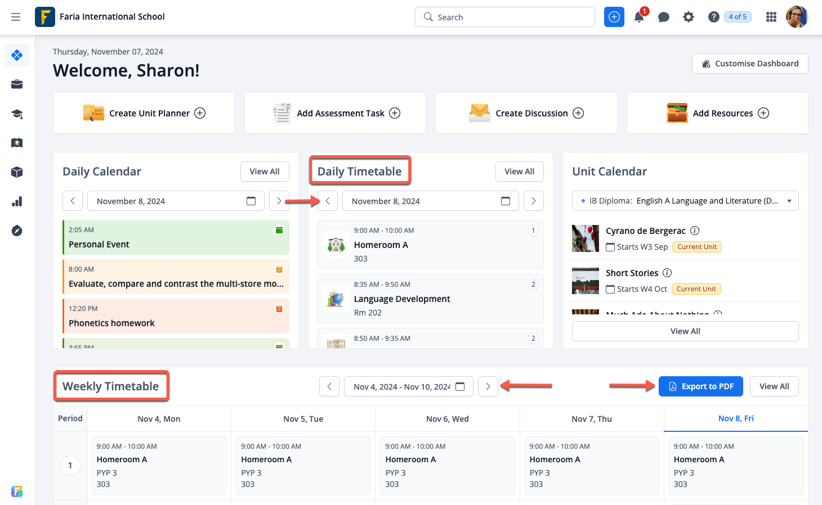Screen dimensions: 822x505
Task: Open settings gear in top bar
Action: click(x=689, y=17)
